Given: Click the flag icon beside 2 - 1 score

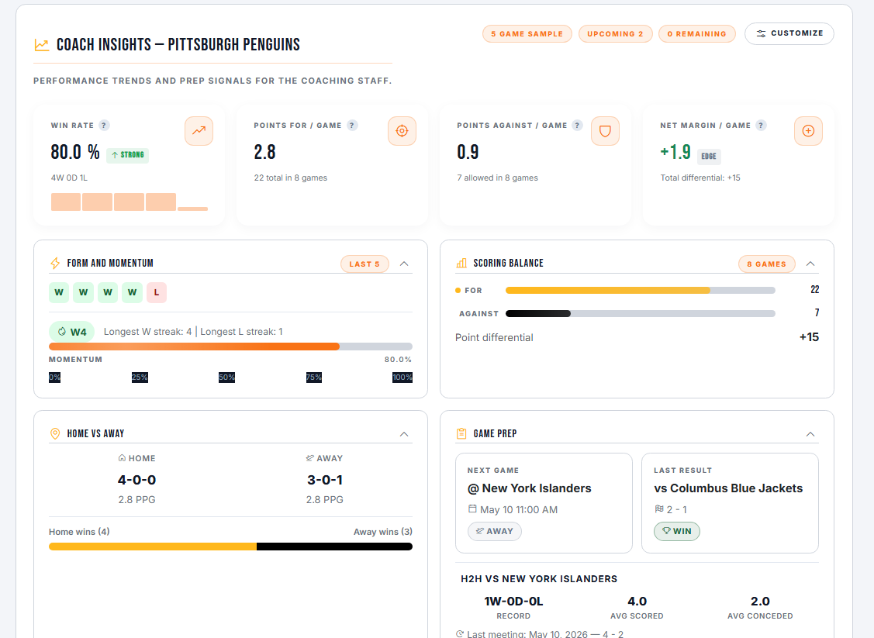Looking at the screenshot, I should pos(659,509).
